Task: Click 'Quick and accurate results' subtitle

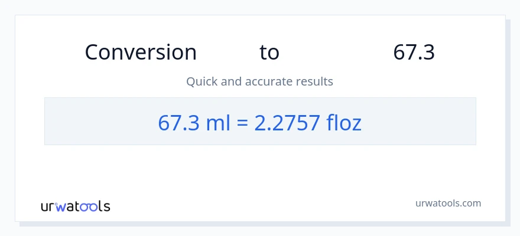Action: 259,81
